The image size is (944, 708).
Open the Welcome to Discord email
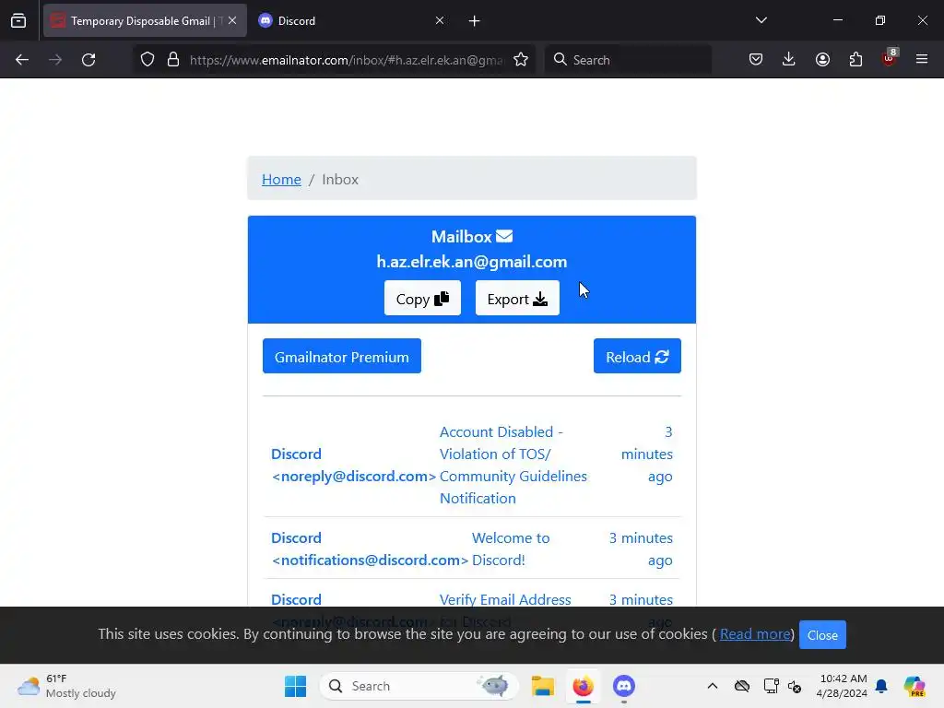point(472,549)
